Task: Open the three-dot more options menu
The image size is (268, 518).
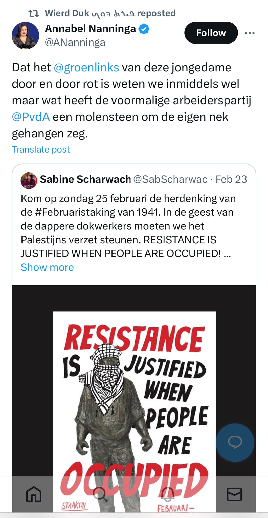Action: coord(250,33)
